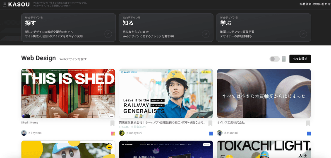331x158 pixels.
Task: Open y.kobayashi user profile name
Action: tap(134, 133)
